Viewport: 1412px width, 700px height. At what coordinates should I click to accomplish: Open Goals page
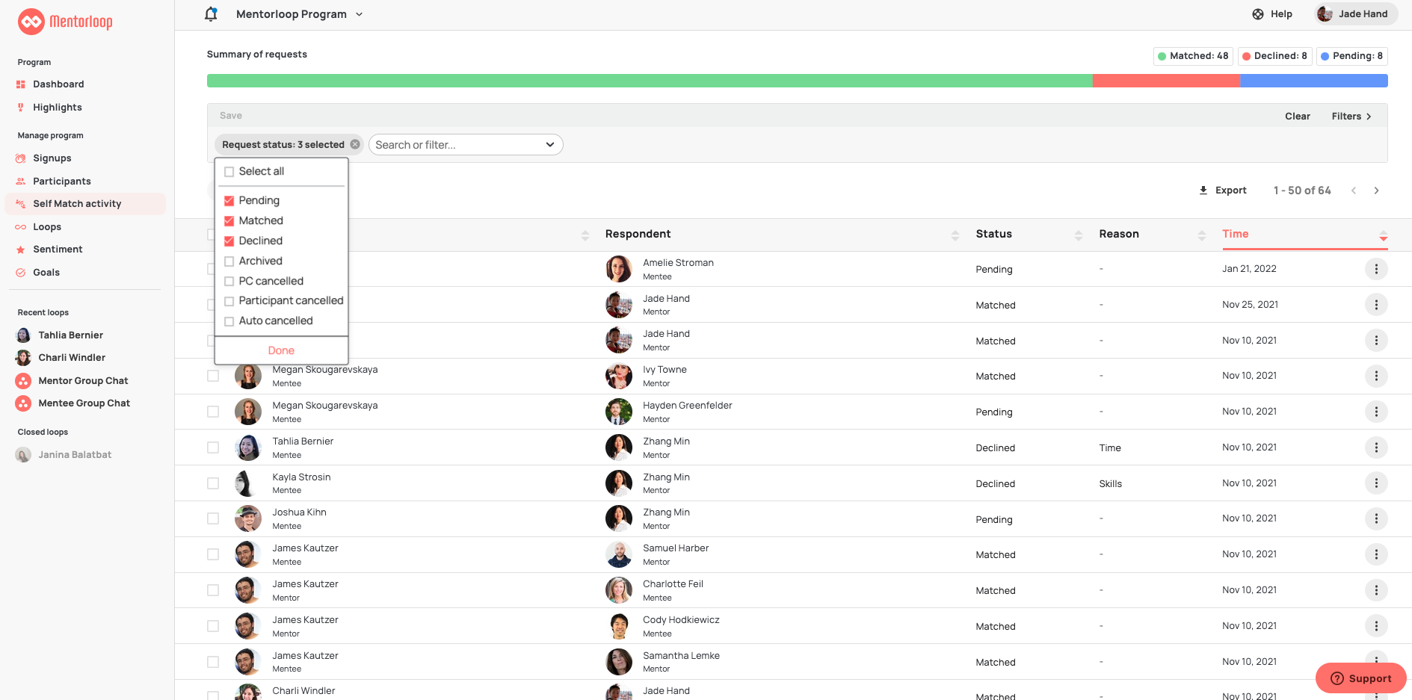coord(46,273)
